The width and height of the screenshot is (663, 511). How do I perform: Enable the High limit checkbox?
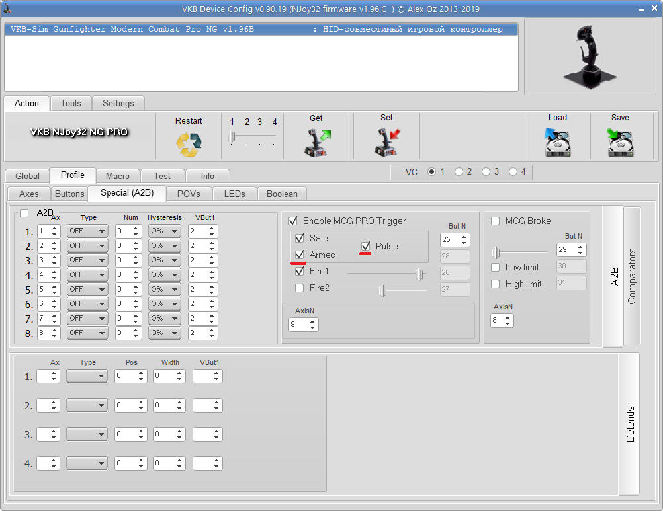(495, 284)
